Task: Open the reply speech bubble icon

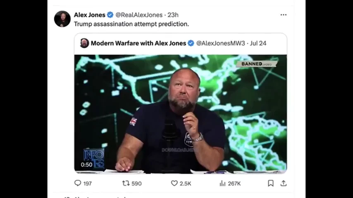Action: click(x=78, y=183)
